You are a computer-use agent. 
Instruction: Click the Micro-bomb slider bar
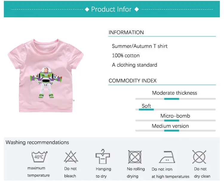click(x=175, y=121)
